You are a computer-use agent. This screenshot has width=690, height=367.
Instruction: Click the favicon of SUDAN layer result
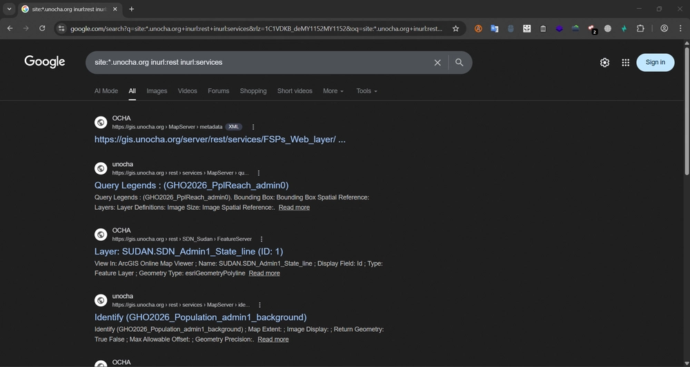pos(101,234)
